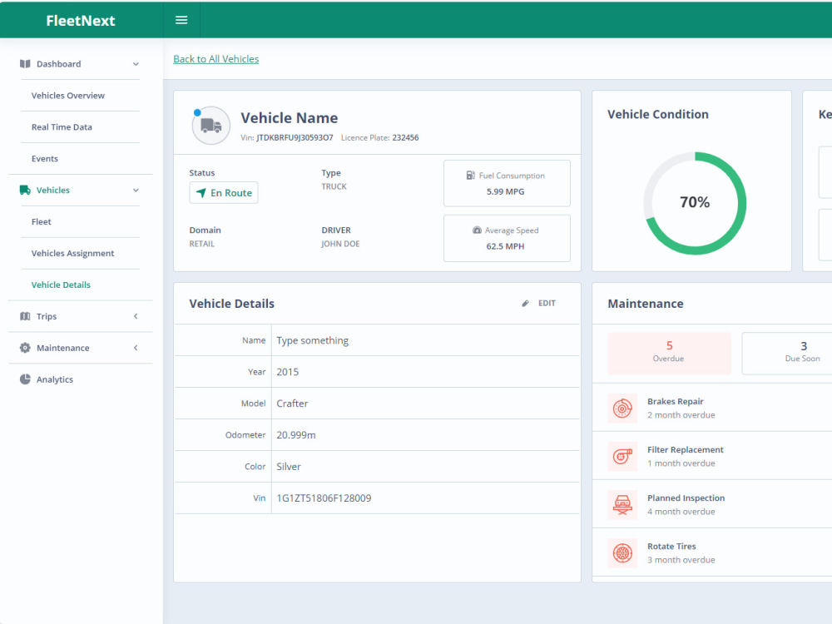This screenshot has height=624, width=832.
Task: Click the Domain value RETAIL
Action: click(x=202, y=244)
